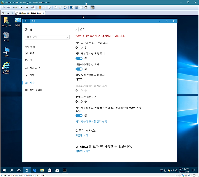Open the VM menu

click(x=21, y=7)
